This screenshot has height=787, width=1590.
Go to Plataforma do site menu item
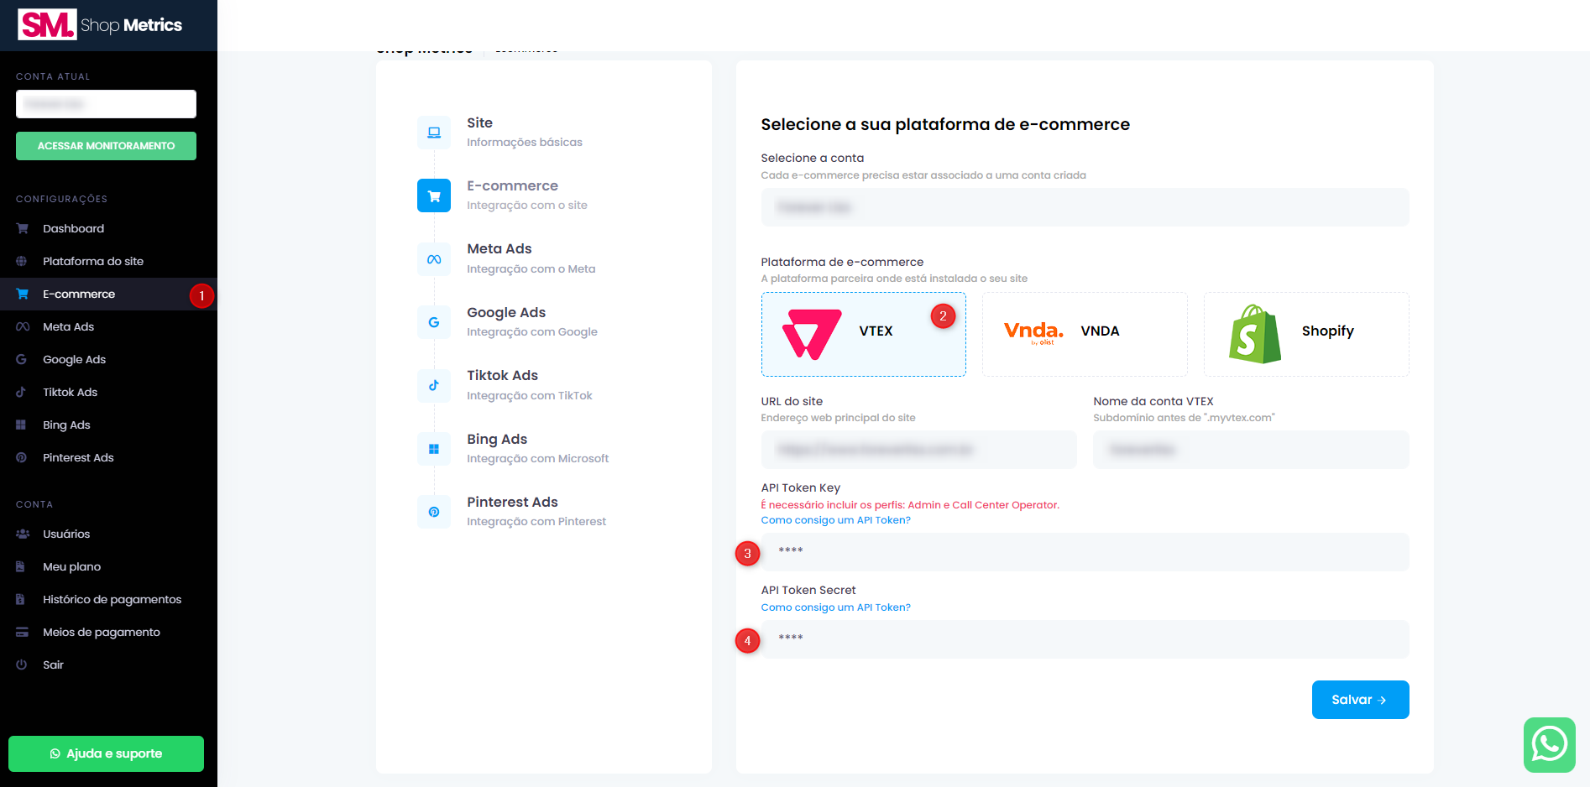point(93,261)
